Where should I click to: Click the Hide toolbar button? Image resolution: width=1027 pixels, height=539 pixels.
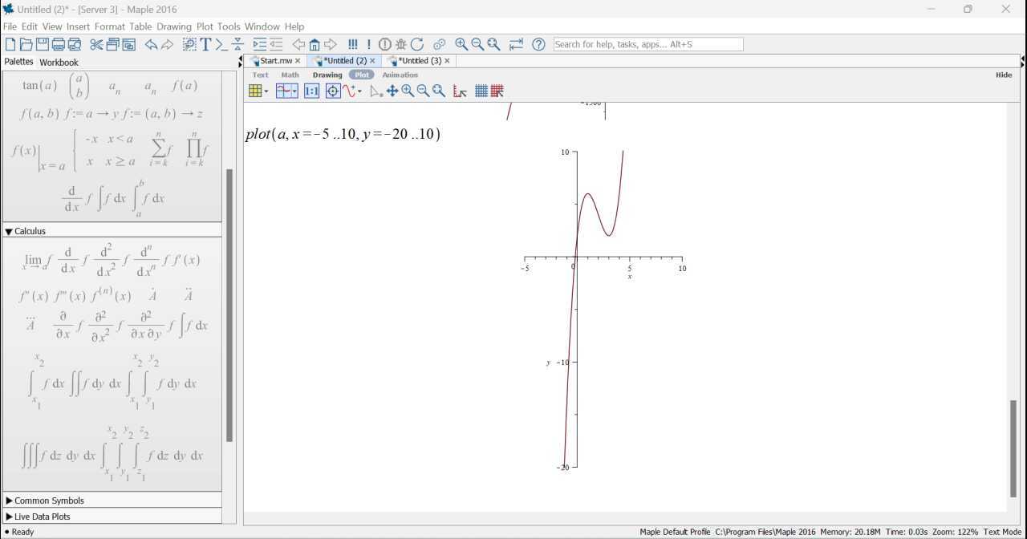(1003, 75)
